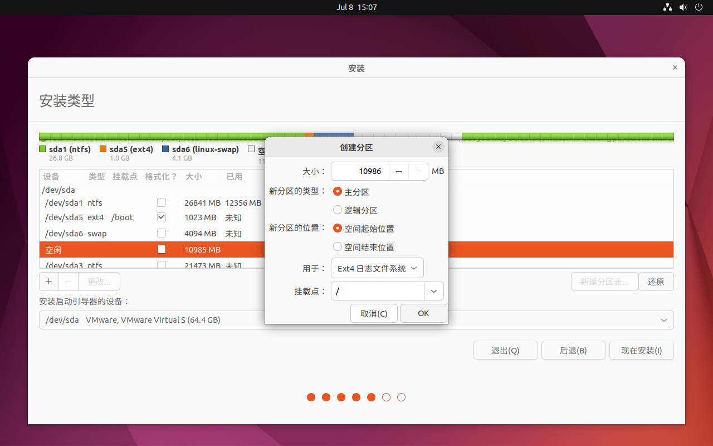Screen dimensions: 713x446
Task: Select the 逻辑分区 radio button
Action: click(x=338, y=210)
